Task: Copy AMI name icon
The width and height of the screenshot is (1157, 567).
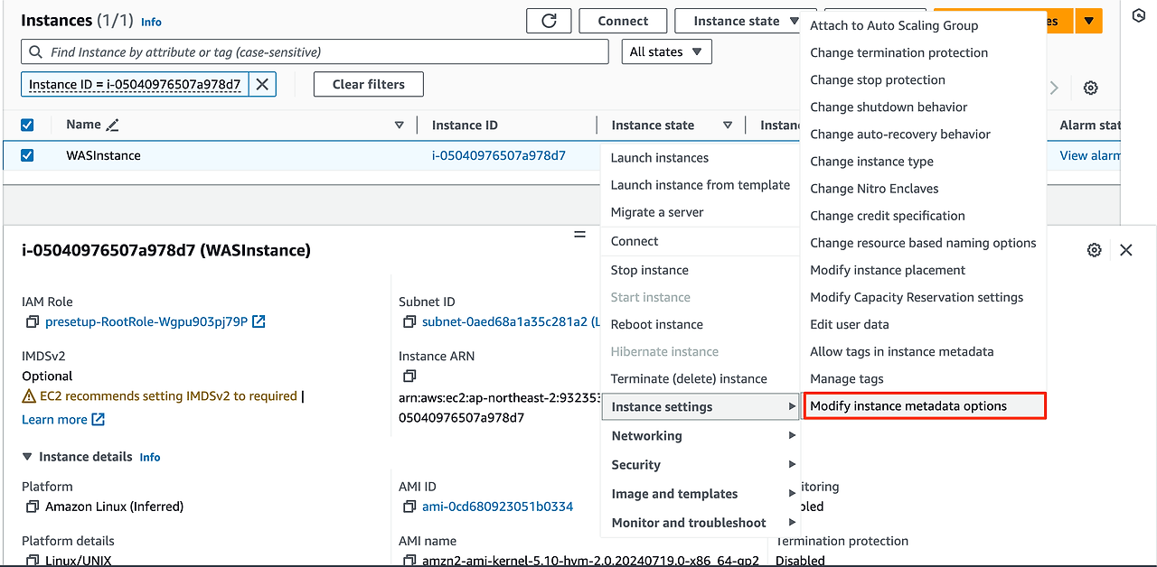Action: click(x=409, y=560)
